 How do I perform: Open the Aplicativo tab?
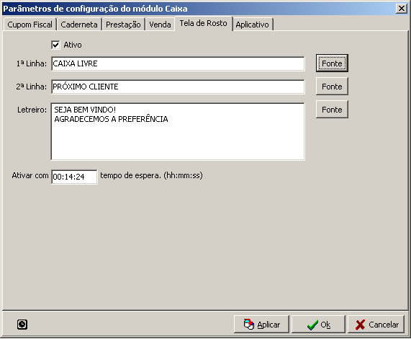coord(252,25)
